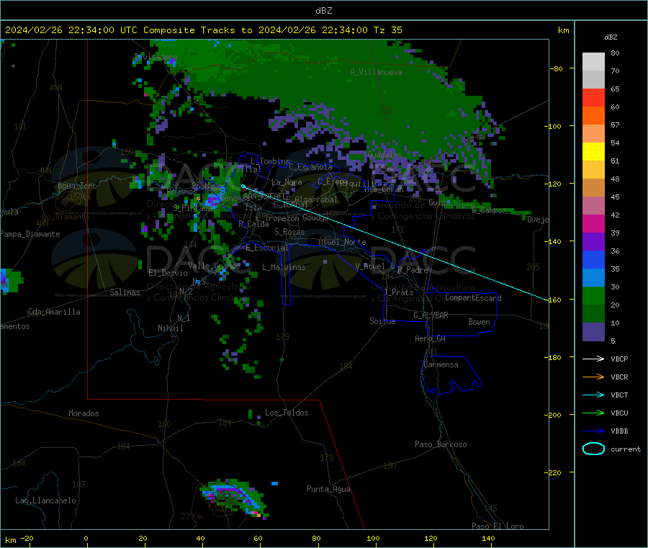Click the white VBCP arrow legend icon
Image resolution: width=648 pixels, height=548 pixels.
tap(593, 359)
